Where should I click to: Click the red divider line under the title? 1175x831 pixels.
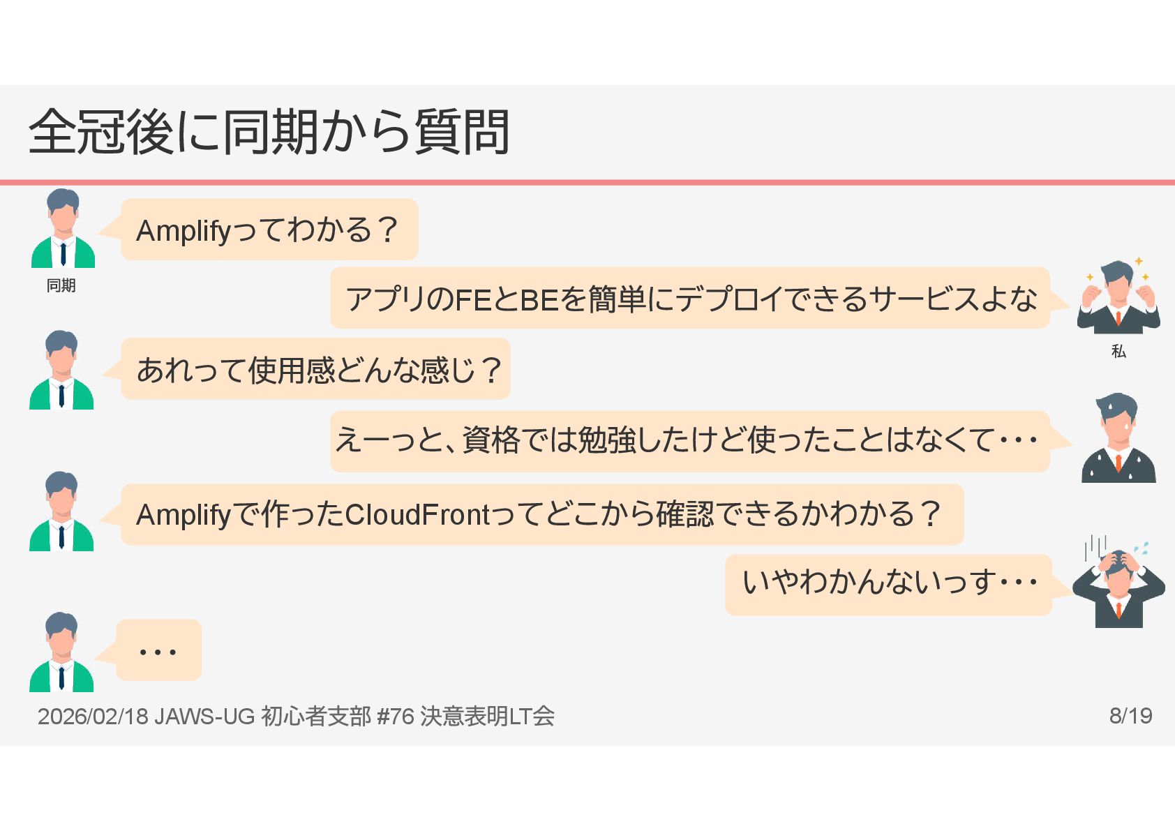(x=587, y=183)
